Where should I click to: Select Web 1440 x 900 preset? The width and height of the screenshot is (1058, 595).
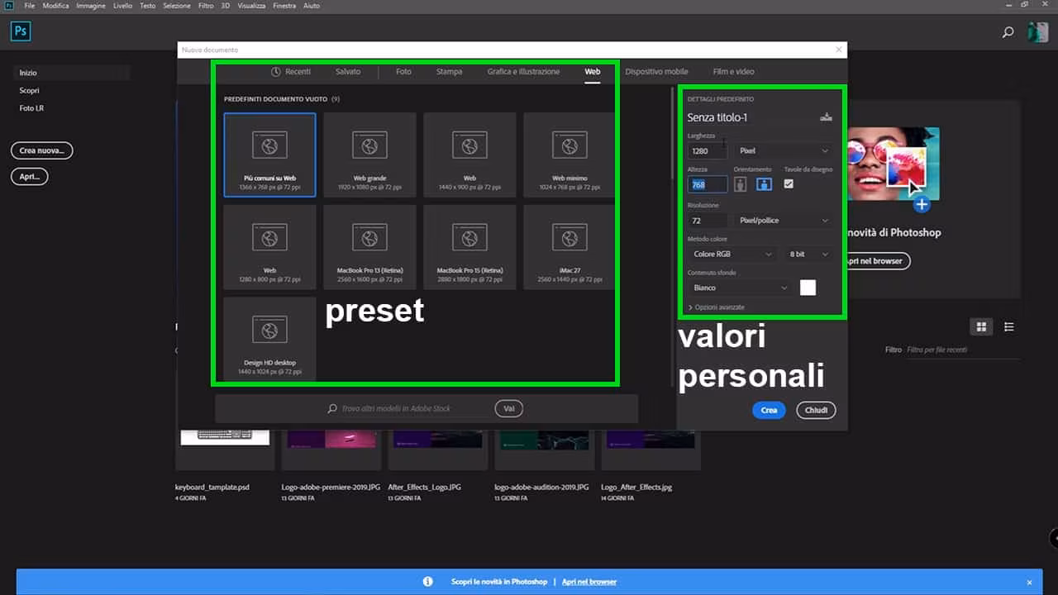tap(469, 155)
